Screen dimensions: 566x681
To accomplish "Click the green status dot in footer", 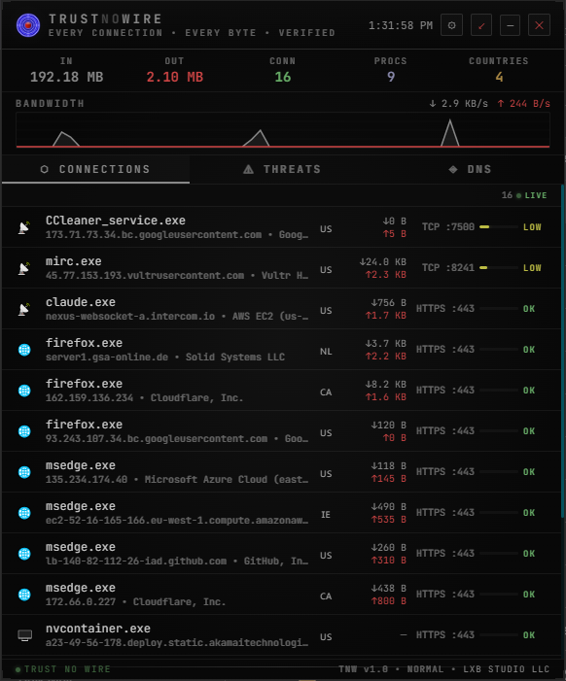I will [18, 669].
